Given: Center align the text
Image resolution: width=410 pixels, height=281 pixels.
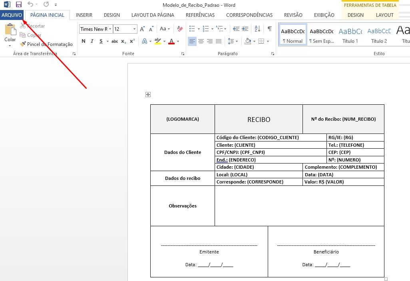Looking at the screenshot, I should (x=201, y=41).
